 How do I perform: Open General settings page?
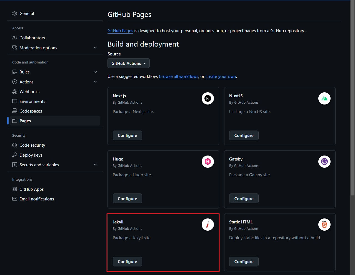(55, 14)
